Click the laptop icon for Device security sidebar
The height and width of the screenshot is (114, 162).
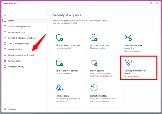(5, 49)
